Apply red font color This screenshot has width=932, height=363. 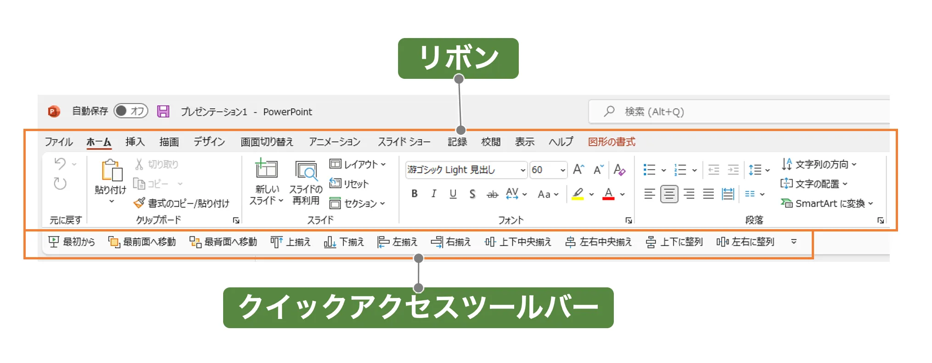tap(609, 194)
